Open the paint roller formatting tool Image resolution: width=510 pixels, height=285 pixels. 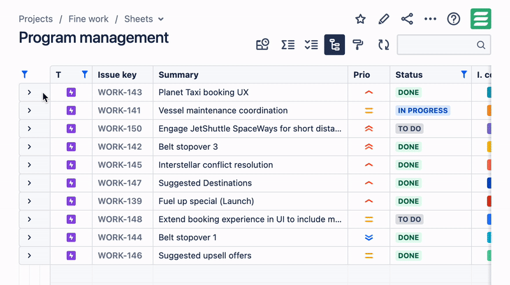point(358,45)
